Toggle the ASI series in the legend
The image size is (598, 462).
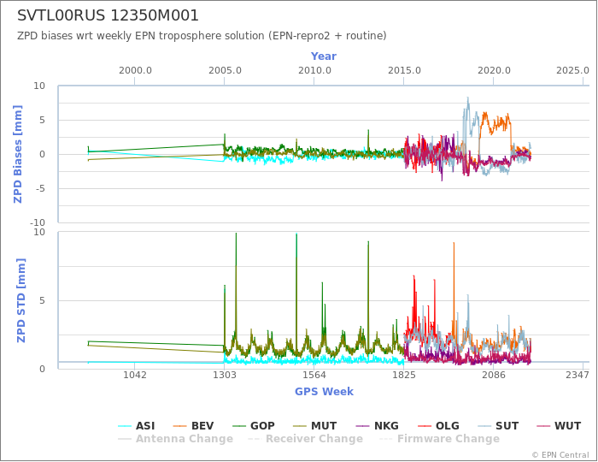[x=137, y=426]
